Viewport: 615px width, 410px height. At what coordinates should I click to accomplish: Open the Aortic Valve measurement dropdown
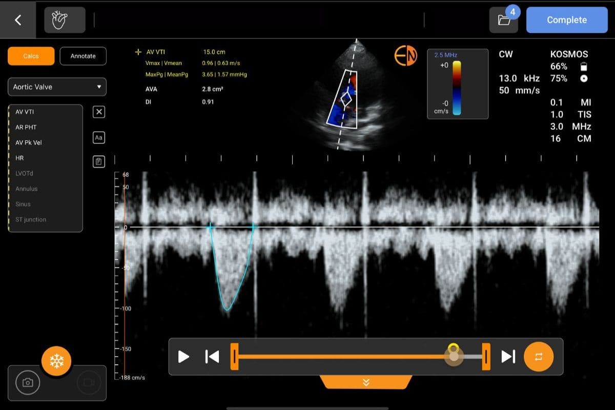pyautogui.click(x=56, y=87)
